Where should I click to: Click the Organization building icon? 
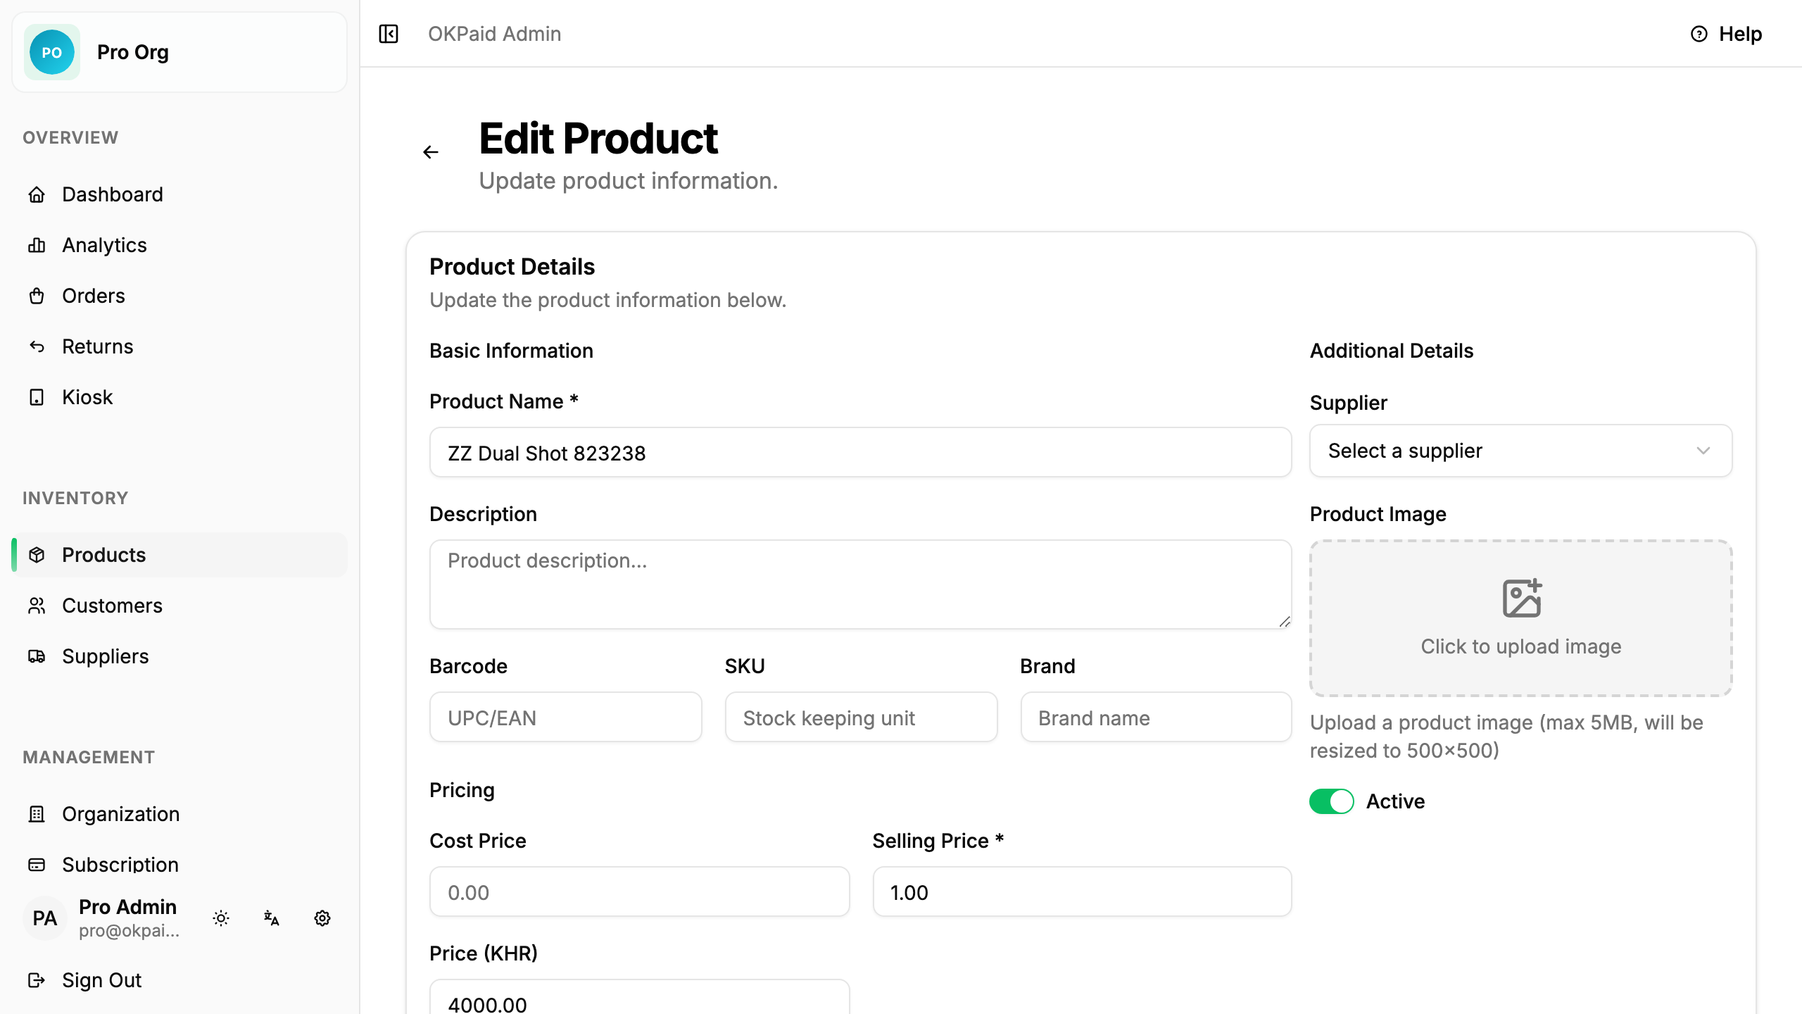point(37,814)
